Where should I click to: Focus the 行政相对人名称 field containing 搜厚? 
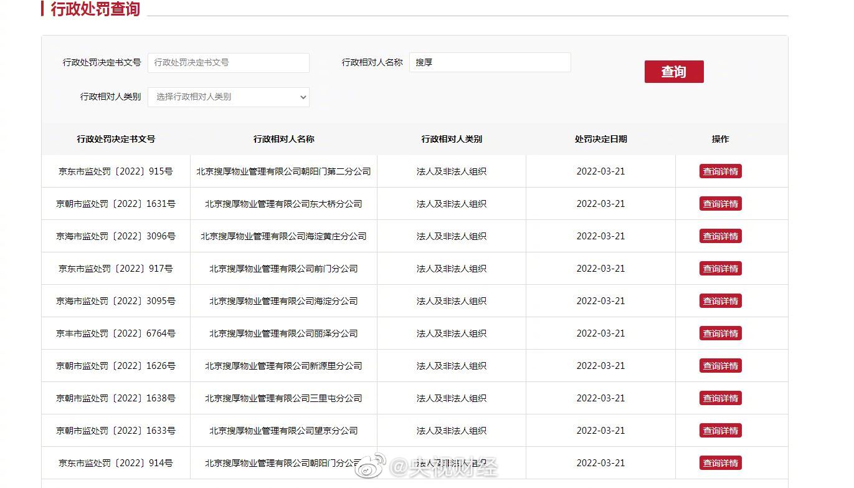pos(490,62)
